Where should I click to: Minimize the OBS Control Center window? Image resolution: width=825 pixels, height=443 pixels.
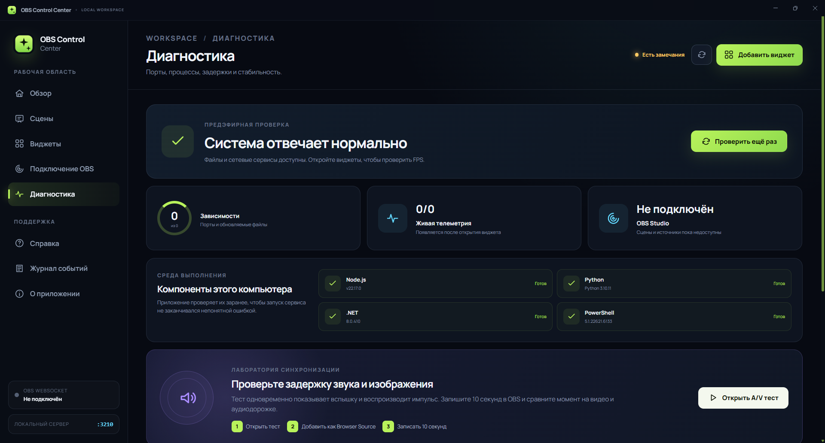click(776, 8)
